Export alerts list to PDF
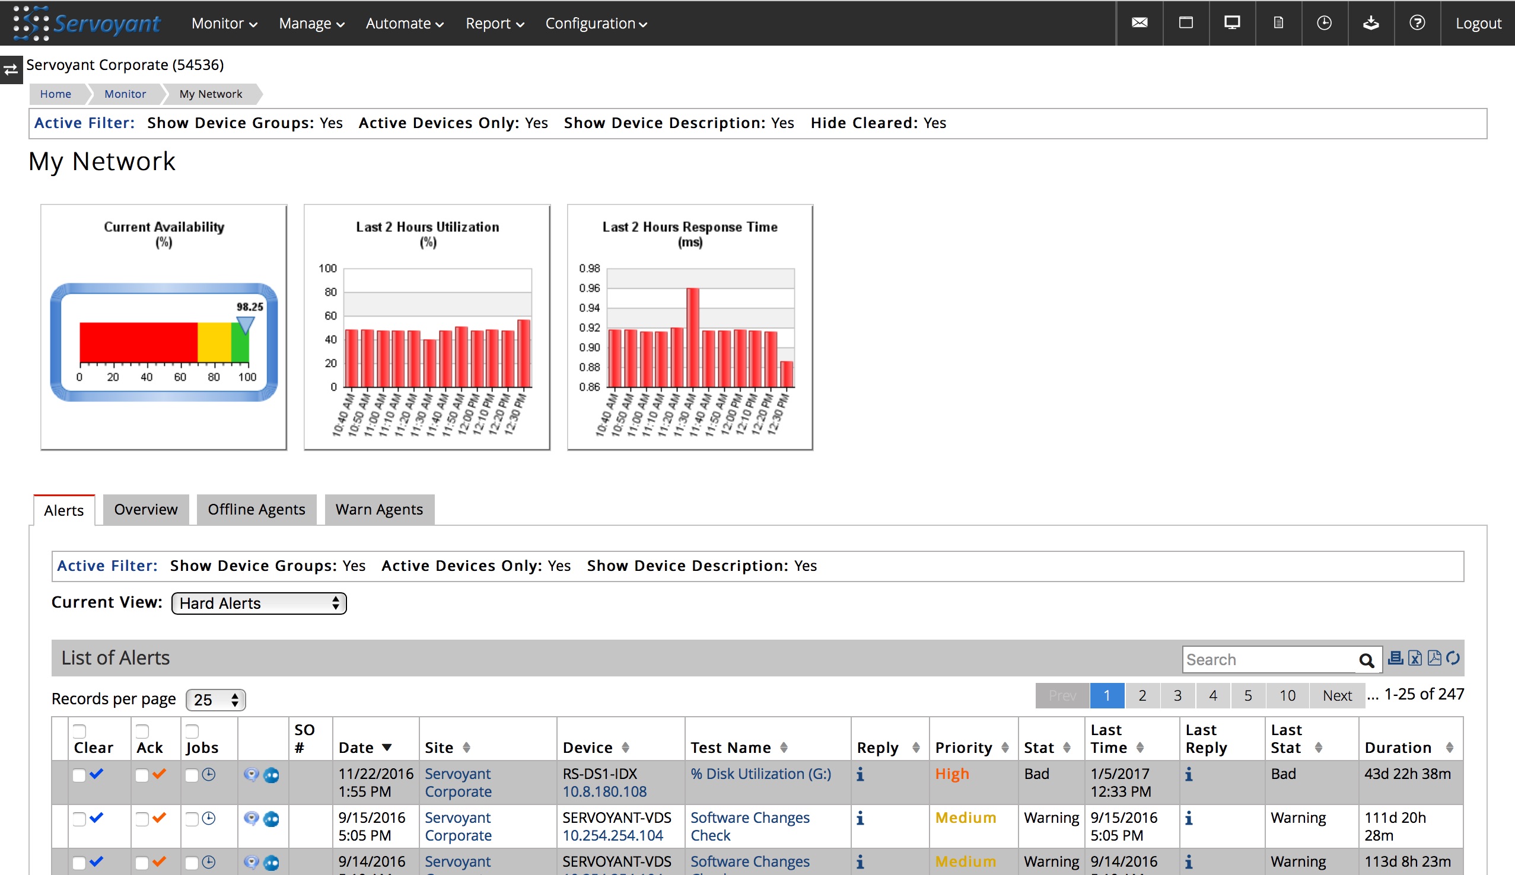 tap(1434, 658)
